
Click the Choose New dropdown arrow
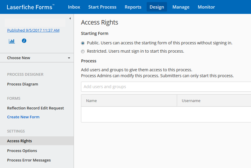point(69,58)
